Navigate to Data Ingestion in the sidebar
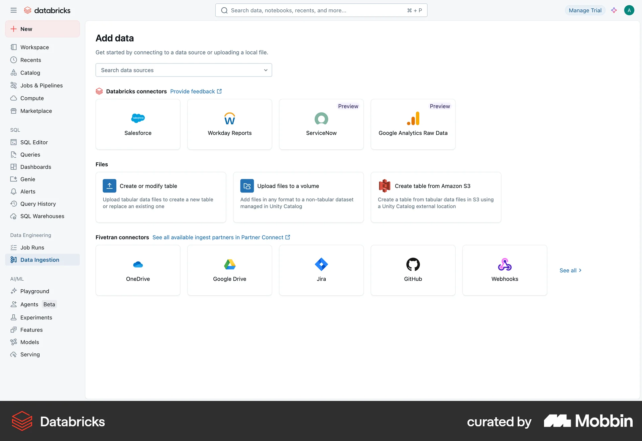 pos(39,260)
